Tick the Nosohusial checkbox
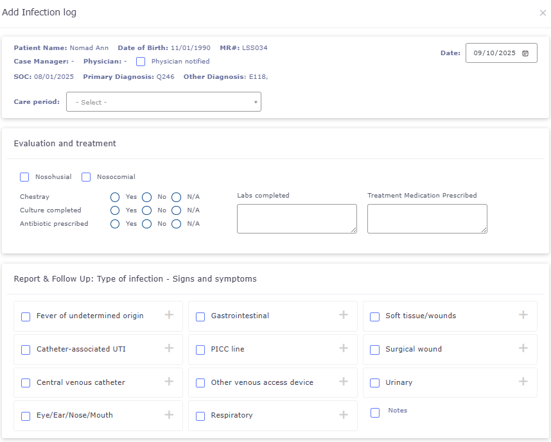551x442 pixels. point(24,177)
